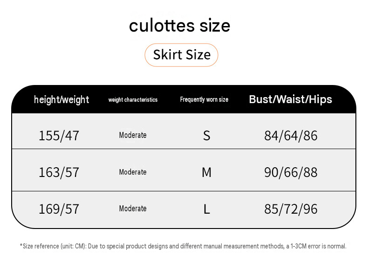
Task: Choose size S in the table
Action: click(206, 136)
